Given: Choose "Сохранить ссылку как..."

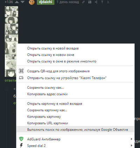Looking at the screenshot, I should [x=75, y=88].
